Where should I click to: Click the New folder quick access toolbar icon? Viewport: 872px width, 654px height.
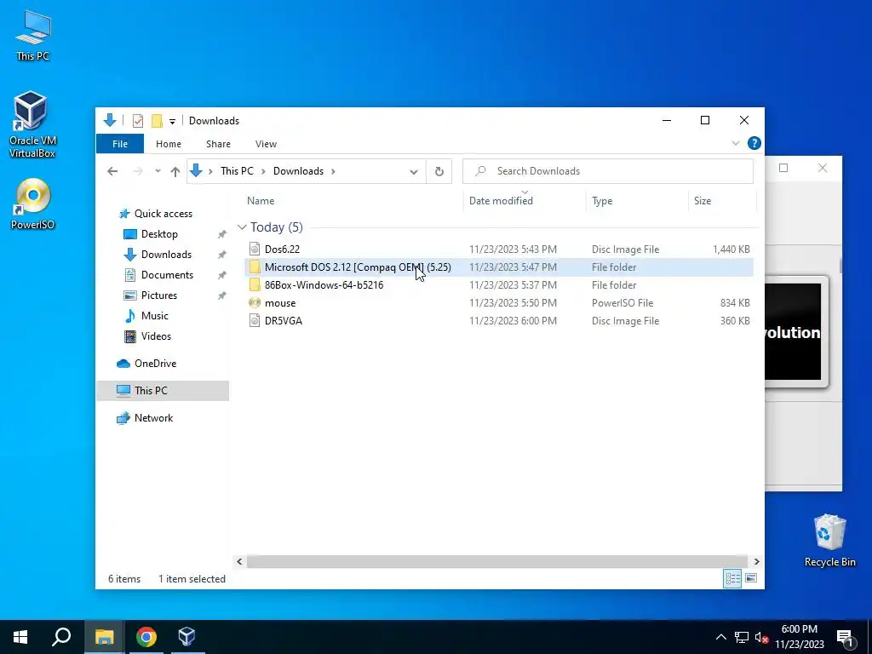click(x=157, y=121)
